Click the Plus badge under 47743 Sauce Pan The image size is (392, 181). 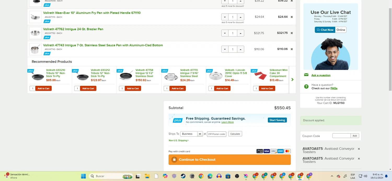pyautogui.click(x=47, y=53)
